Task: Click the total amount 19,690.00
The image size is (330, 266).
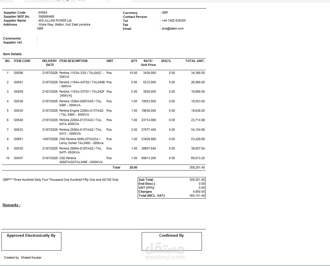Action: point(198,92)
